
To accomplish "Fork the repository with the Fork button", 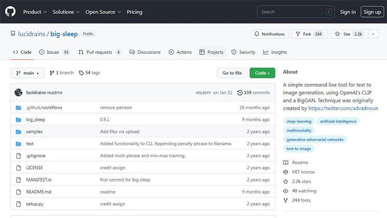I will click(310, 34).
